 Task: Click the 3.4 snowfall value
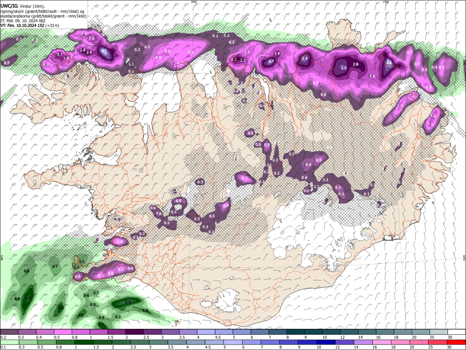[305, 58]
